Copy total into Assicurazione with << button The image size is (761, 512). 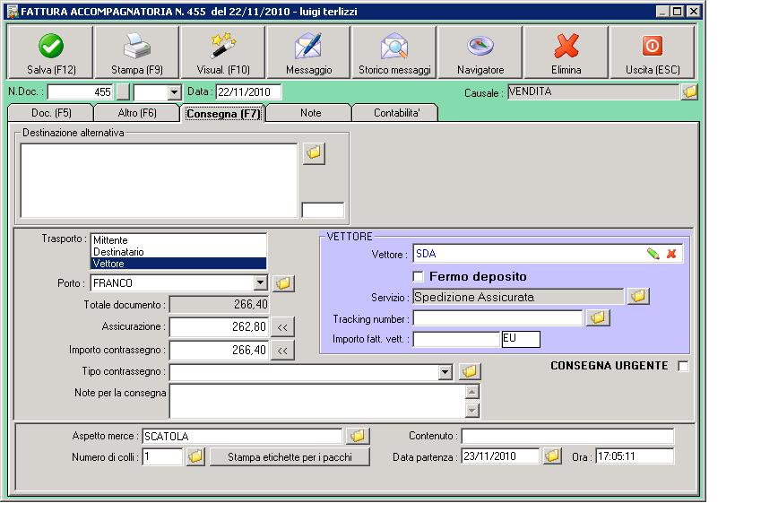click(282, 327)
